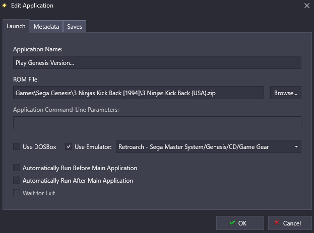This screenshot has width=314, height=233.
Task: Confirm changes with the OK button
Action: point(240,223)
